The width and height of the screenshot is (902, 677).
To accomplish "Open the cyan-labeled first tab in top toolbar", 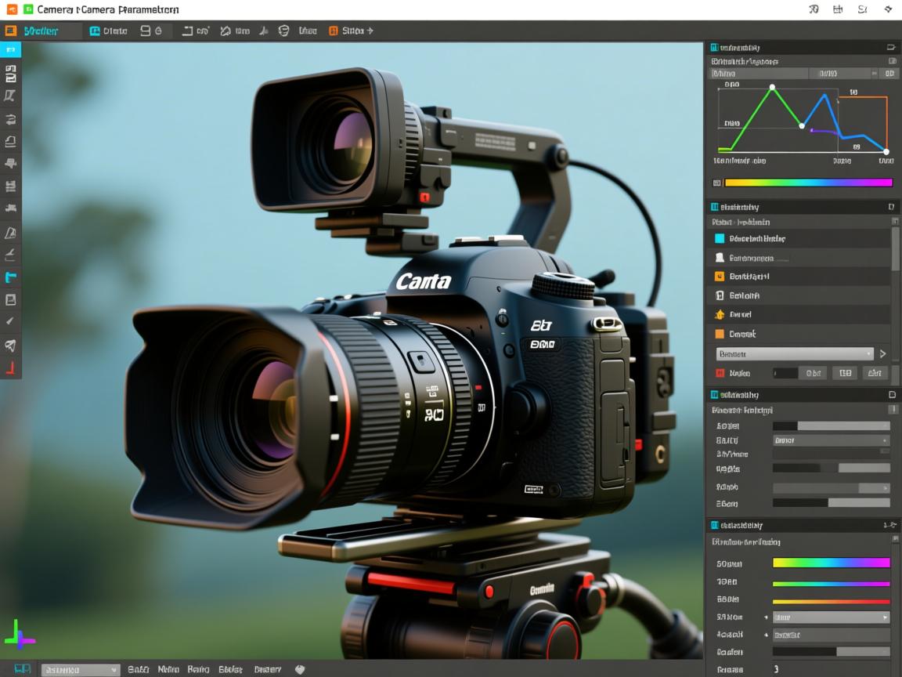I will [43, 31].
